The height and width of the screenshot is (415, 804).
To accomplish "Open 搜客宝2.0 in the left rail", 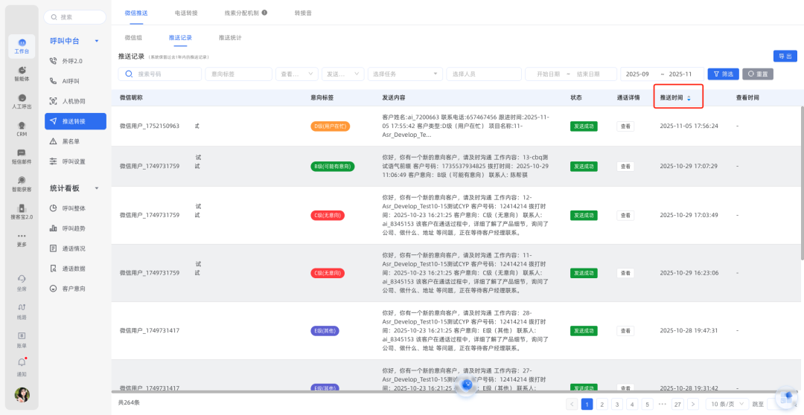I will click(22, 211).
